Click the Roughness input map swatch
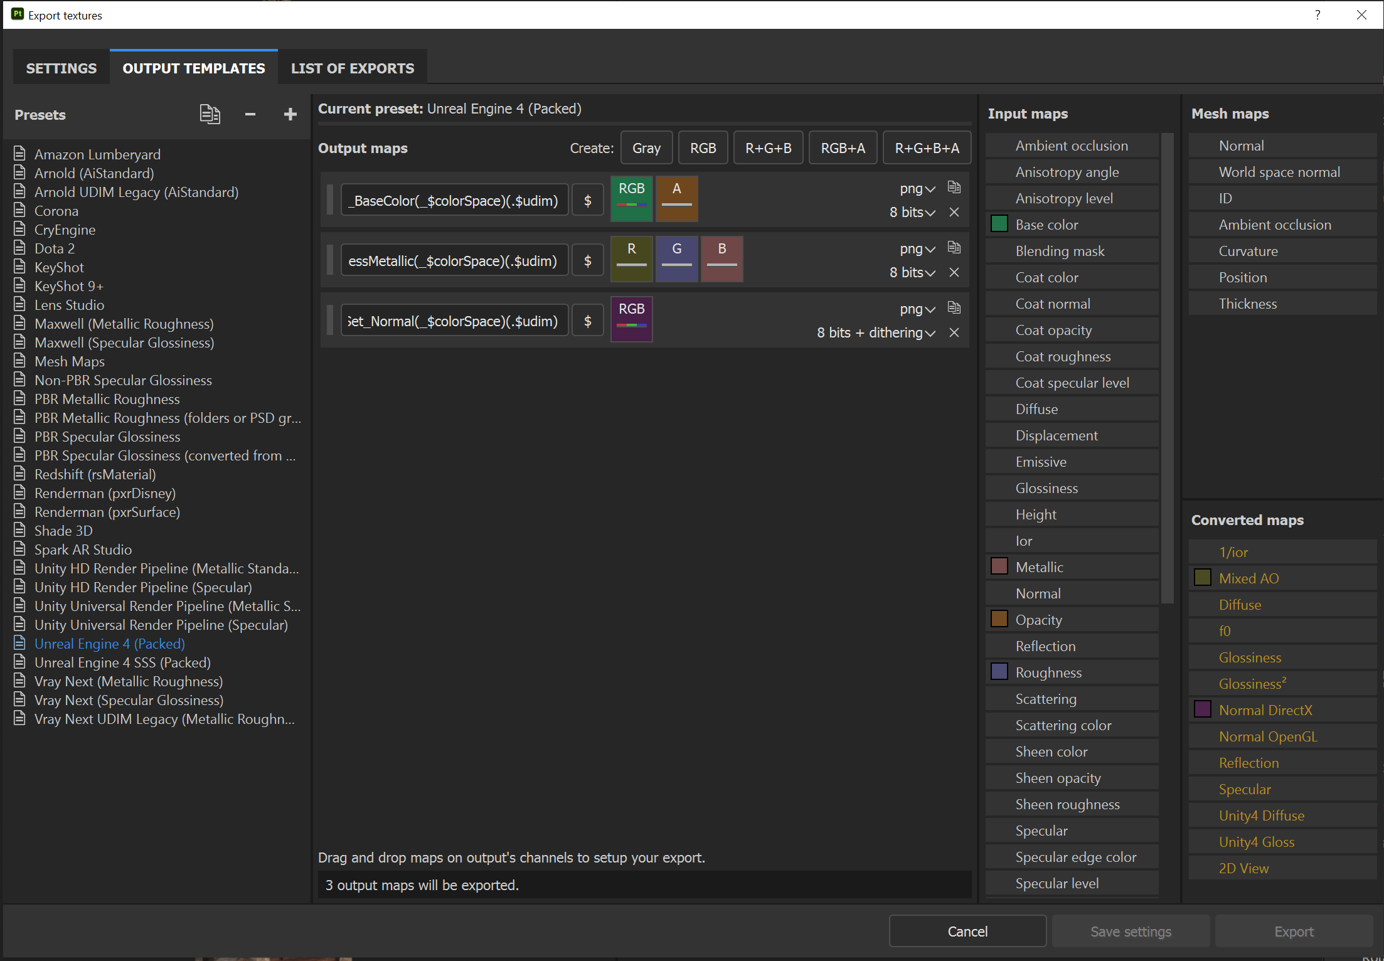The height and width of the screenshot is (961, 1384). [999, 672]
